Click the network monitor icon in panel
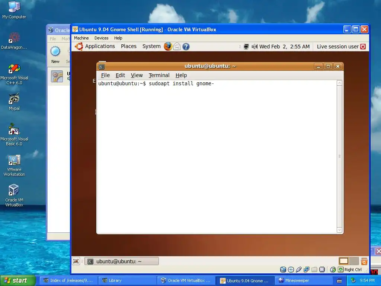Image resolution: width=381 pixels, height=286 pixels. click(x=246, y=47)
